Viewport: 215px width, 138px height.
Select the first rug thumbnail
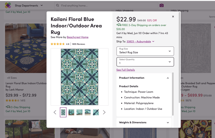pyautogui.click(x=63, y=112)
